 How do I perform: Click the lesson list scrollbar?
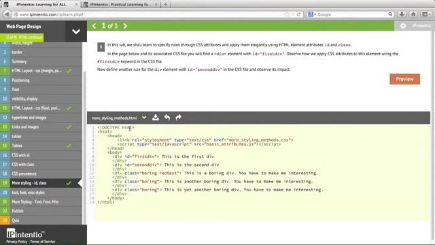point(84,147)
